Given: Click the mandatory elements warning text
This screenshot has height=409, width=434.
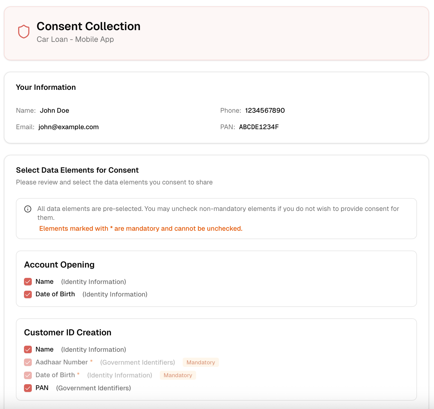Looking at the screenshot, I should [141, 228].
